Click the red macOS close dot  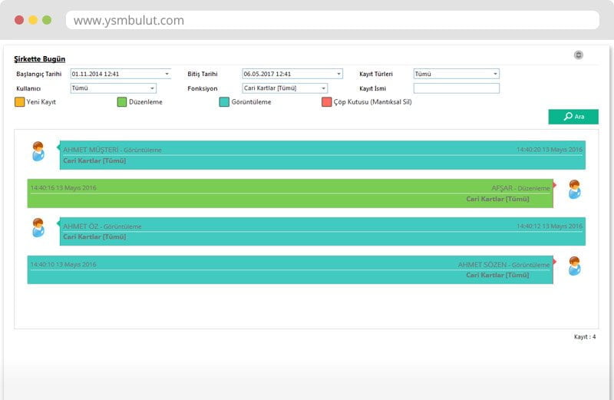[x=19, y=20]
